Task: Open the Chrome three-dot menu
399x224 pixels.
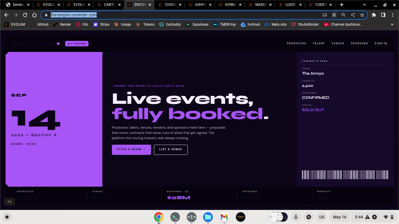Action: click(x=393, y=15)
